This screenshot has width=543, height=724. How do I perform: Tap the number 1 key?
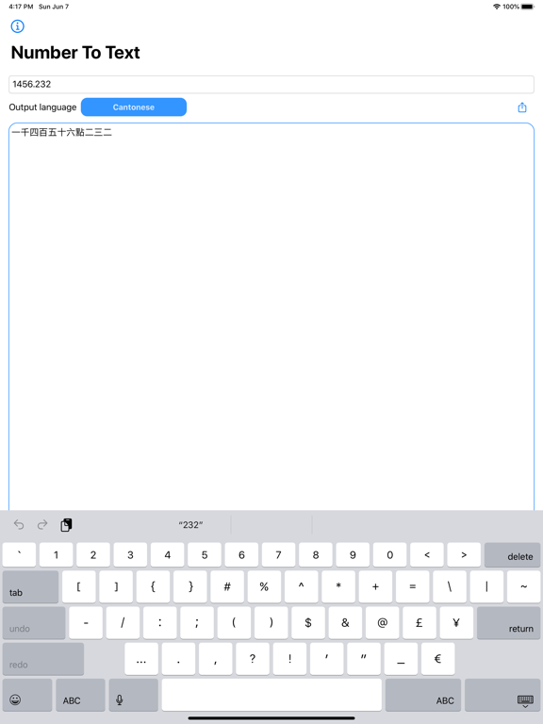57,555
